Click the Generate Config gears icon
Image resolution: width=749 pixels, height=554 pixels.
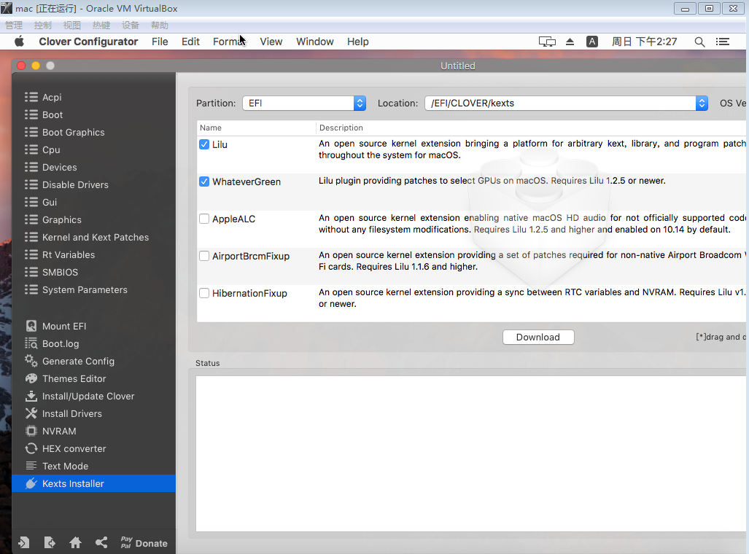[31, 361]
